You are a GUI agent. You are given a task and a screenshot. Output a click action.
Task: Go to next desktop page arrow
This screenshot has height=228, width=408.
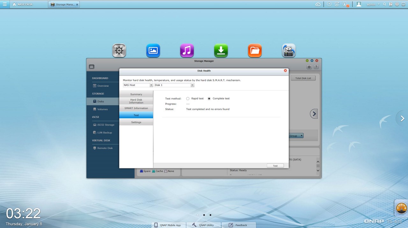(x=402, y=118)
